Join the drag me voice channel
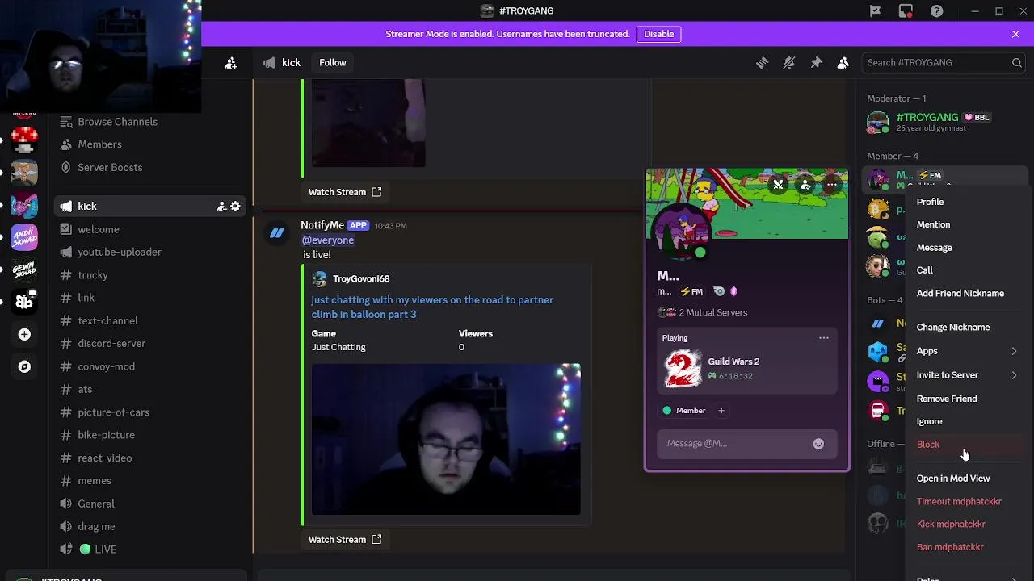This screenshot has width=1034, height=581. point(96,526)
